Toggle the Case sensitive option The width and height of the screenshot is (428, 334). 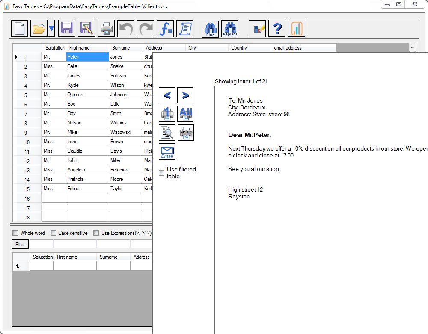[53, 233]
